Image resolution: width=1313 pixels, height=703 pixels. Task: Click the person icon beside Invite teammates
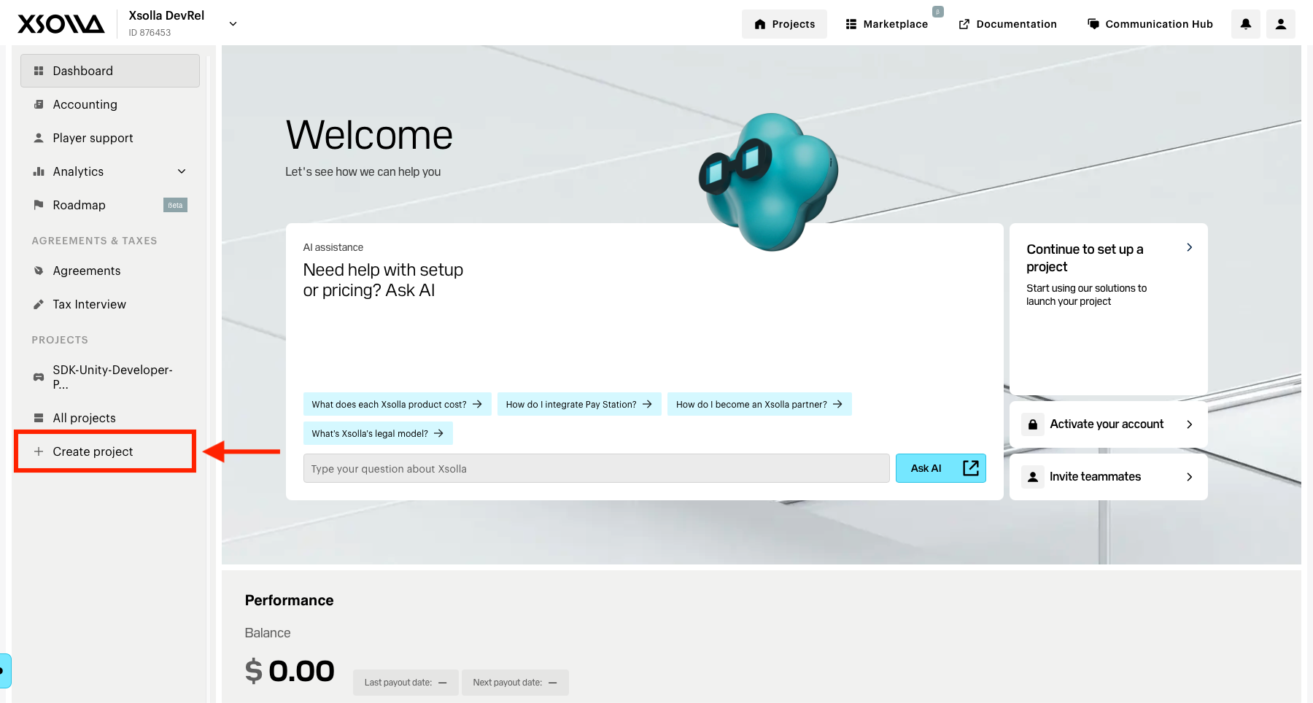pos(1033,477)
